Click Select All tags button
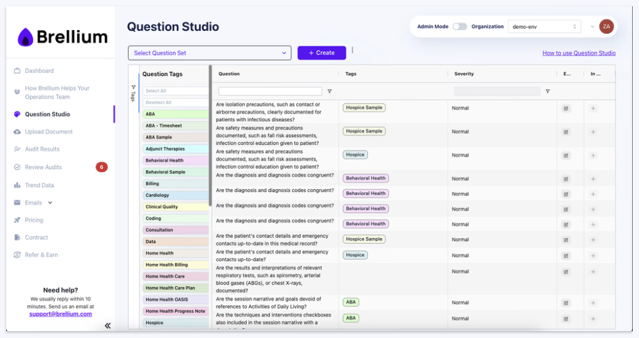 176,91
